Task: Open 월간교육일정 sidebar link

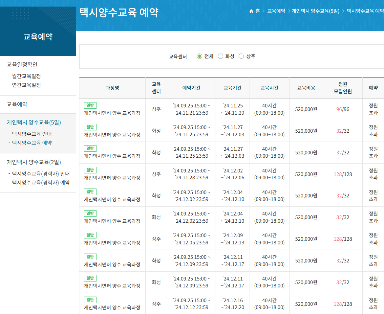Action: 27,76
